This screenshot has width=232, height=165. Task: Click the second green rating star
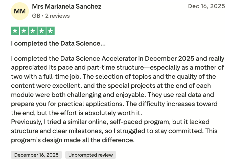(24, 31)
